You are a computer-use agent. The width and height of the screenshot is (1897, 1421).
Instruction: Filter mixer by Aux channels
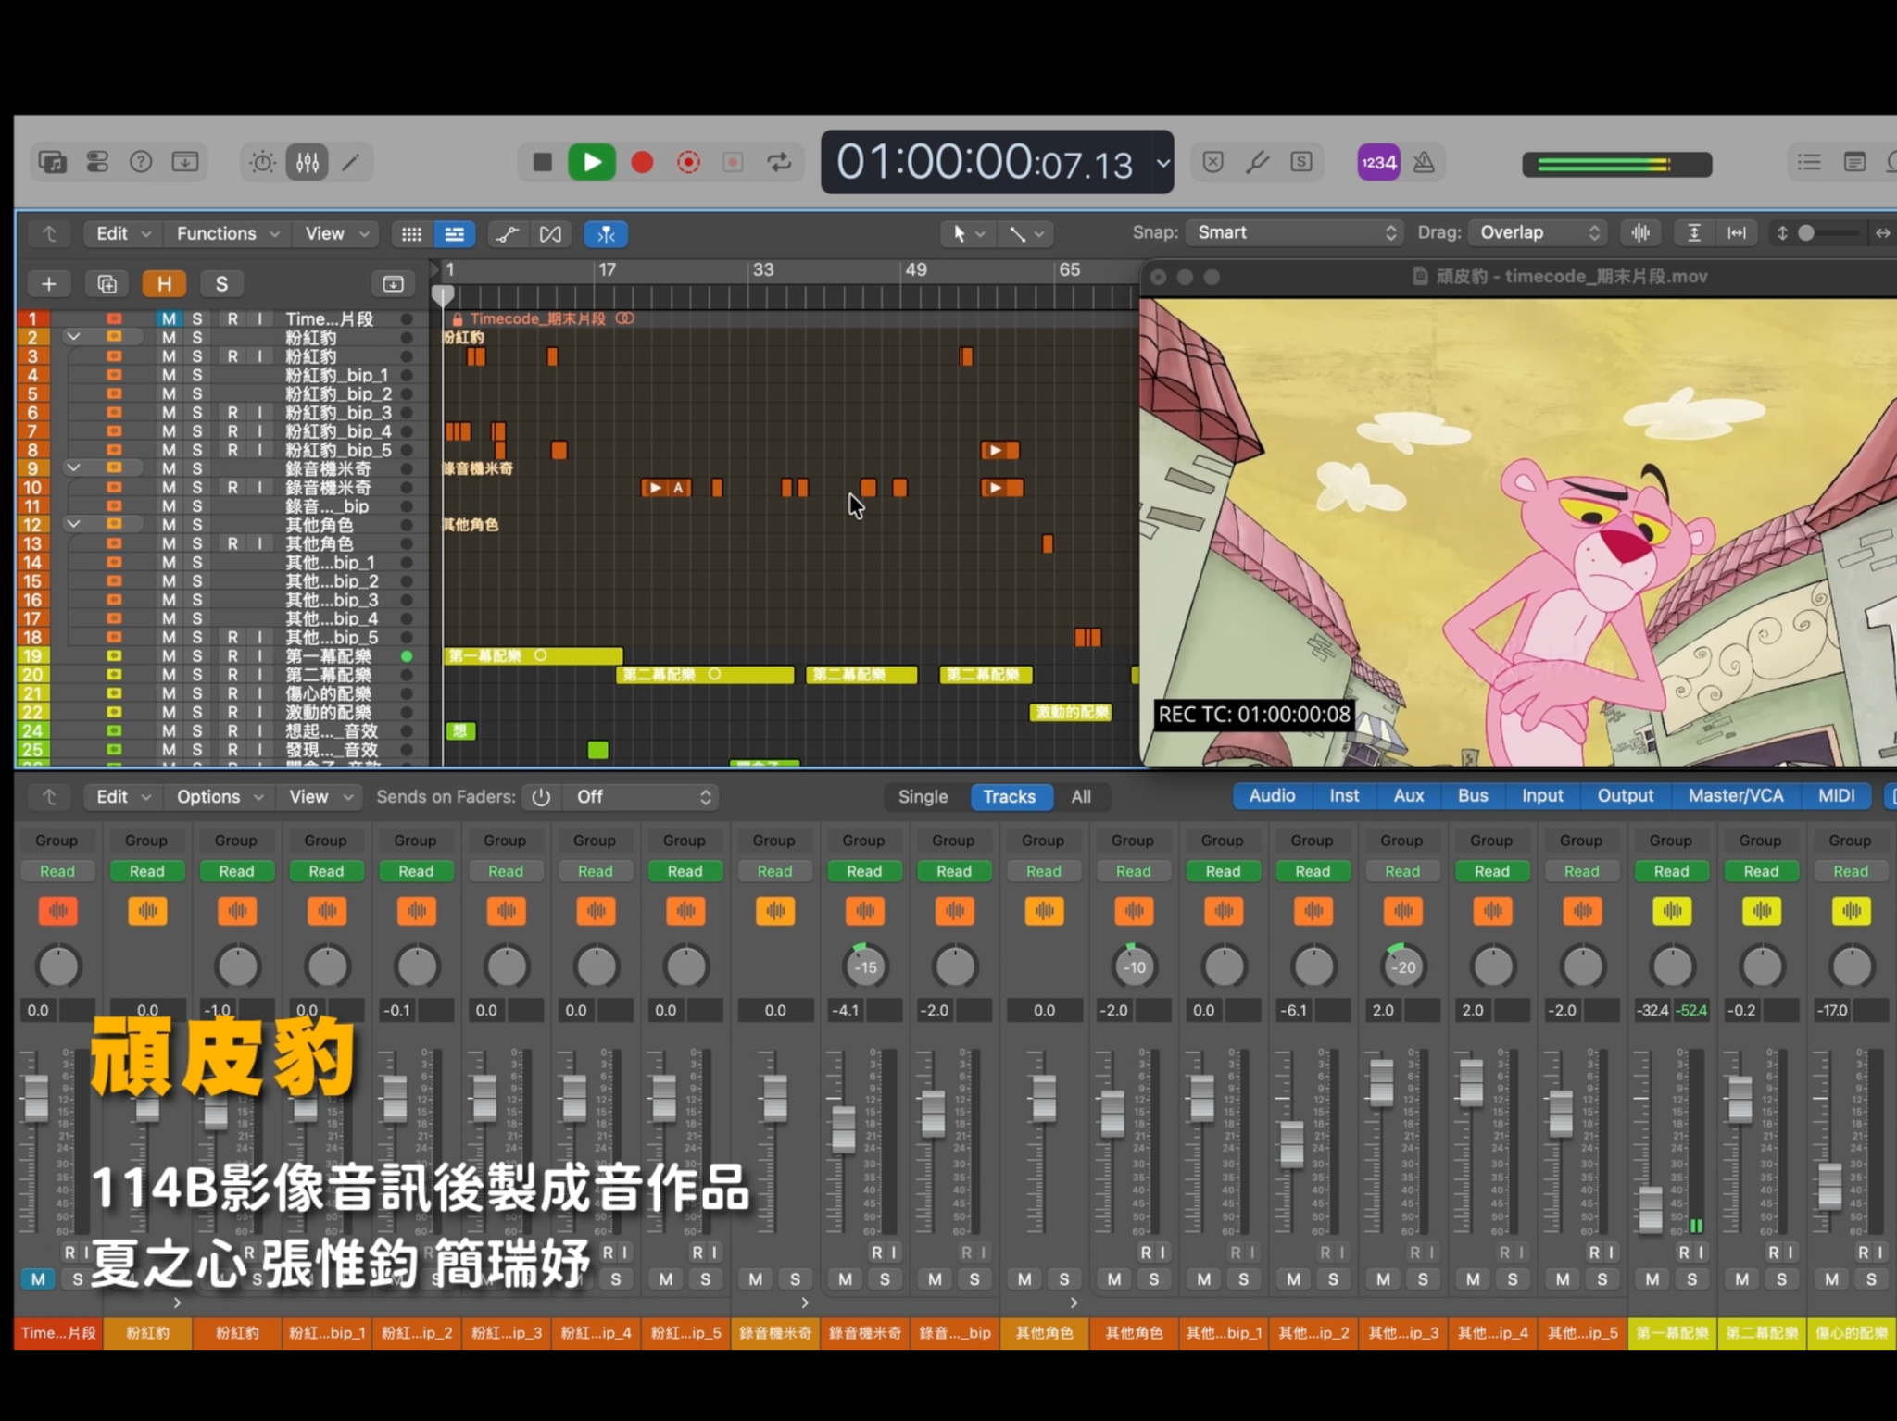[1409, 796]
